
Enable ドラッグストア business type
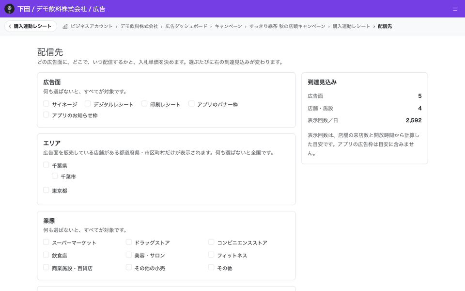point(129,242)
